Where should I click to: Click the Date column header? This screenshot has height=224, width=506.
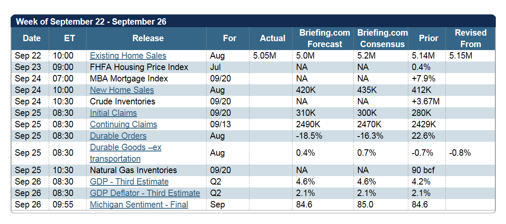[x=31, y=38]
